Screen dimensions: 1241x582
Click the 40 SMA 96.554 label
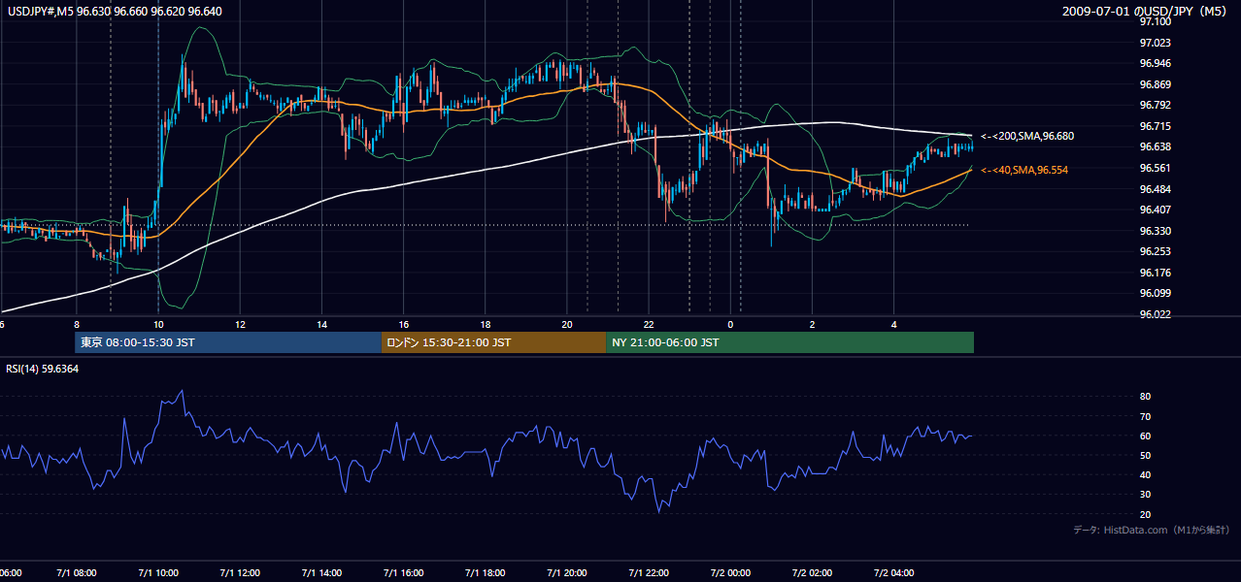(x=1023, y=170)
